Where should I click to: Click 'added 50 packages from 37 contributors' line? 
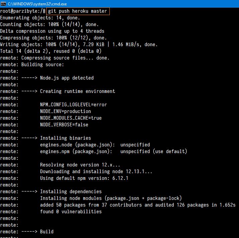pos(138,205)
